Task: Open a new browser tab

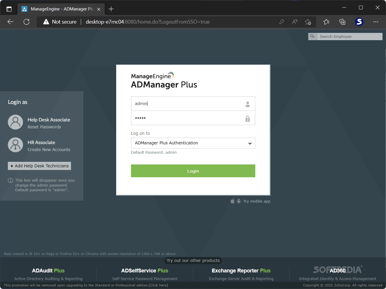Action: click(x=111, y=9)
